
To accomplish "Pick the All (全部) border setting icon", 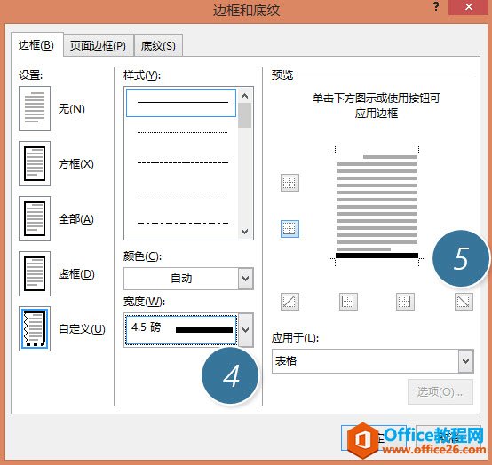I will [35, 218].
